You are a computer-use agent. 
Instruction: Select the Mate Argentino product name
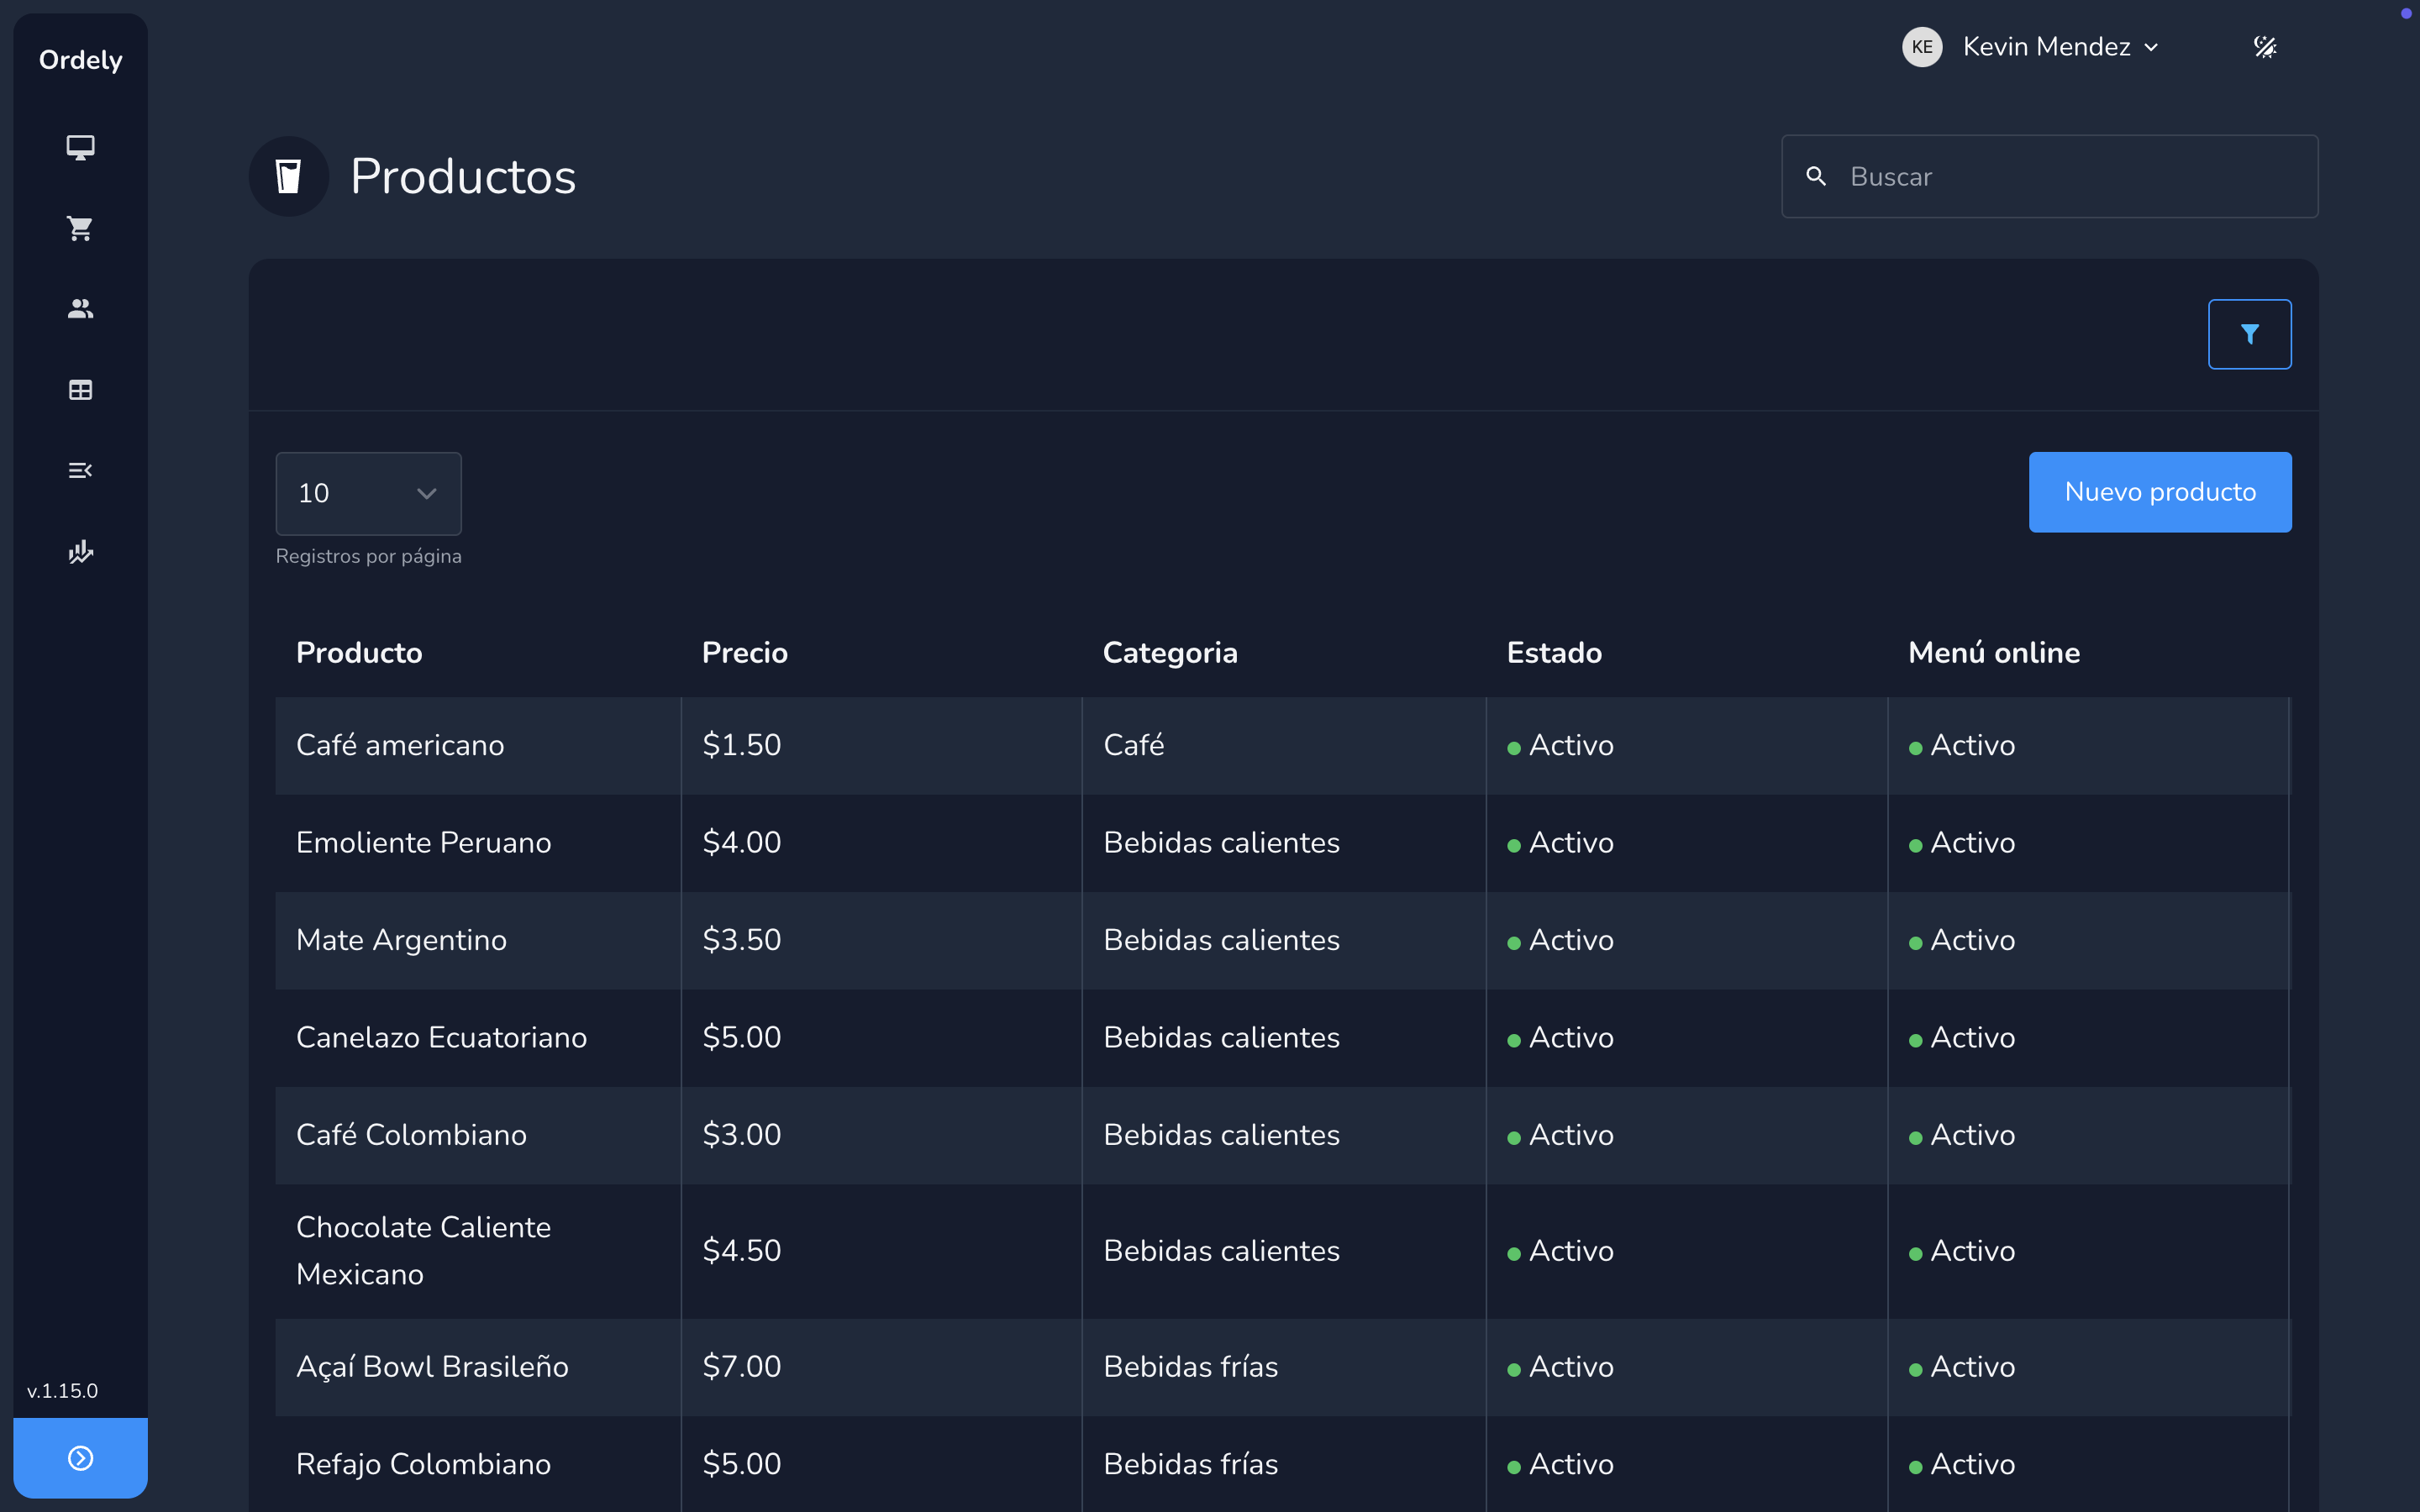(x=401, y=940)
